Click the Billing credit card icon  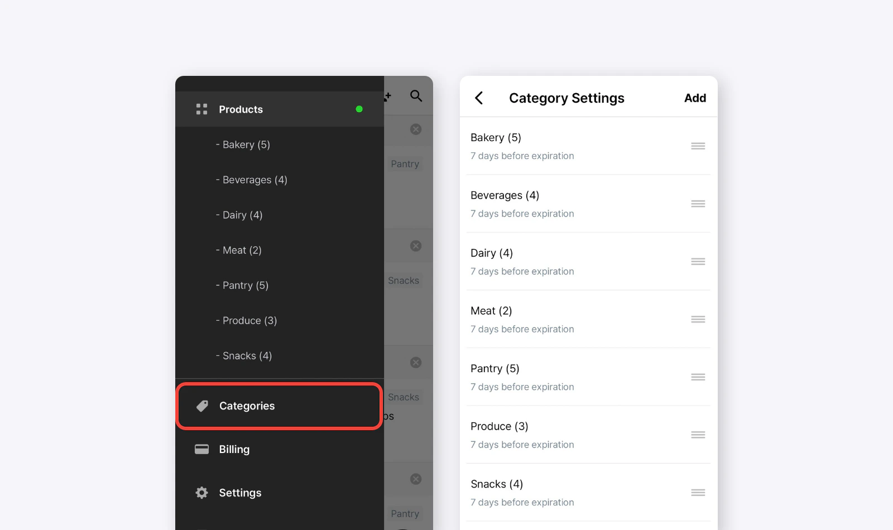tap(201, 449)
